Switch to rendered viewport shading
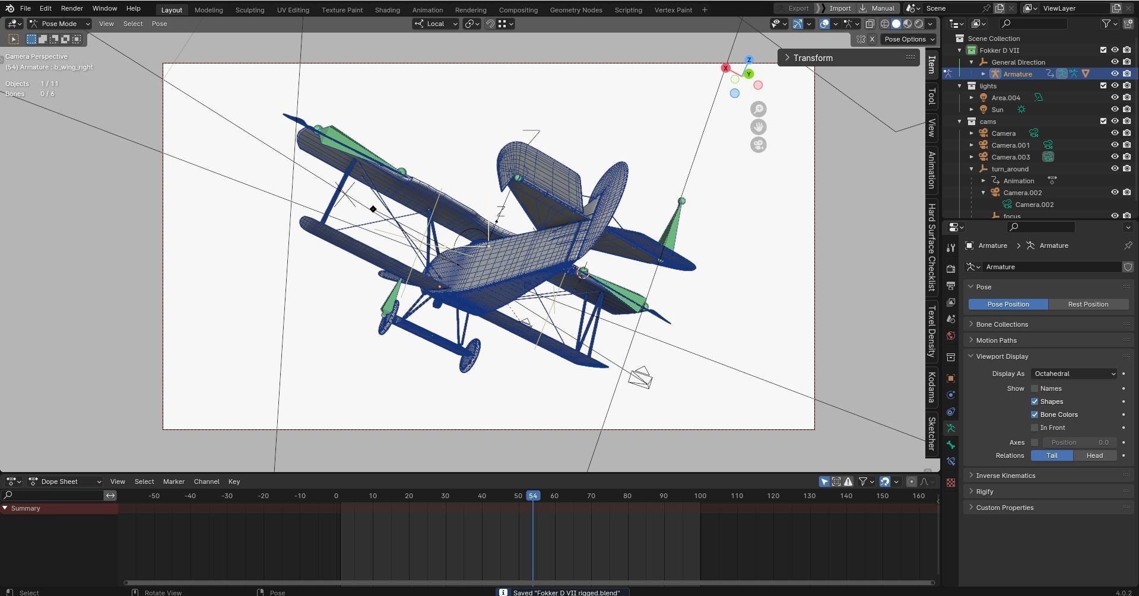This screenshot has height=596, width=1139. coord(919,24)
